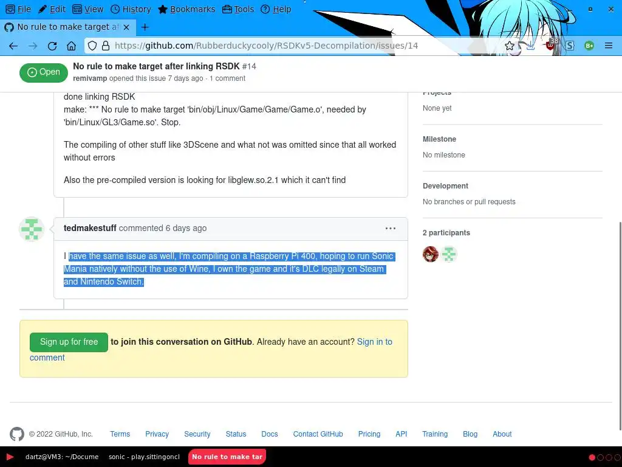Select the 'No rule to make target' browser tab
The width and height of the screenshot is (622, 467).
click(x=68, y=27)
